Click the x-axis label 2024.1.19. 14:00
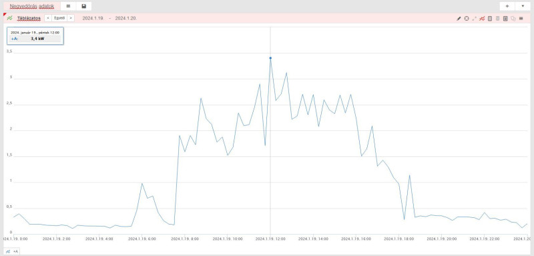Viewport: 534px width, 256px height. 313,239
